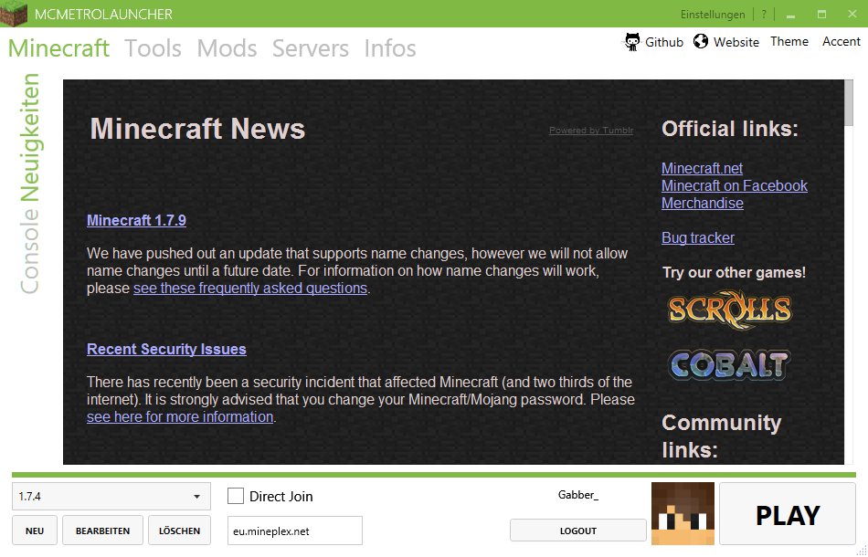The image size is (868, 557).
Task: Click the Minecraft grass block app icon
Action: point(14,14)
